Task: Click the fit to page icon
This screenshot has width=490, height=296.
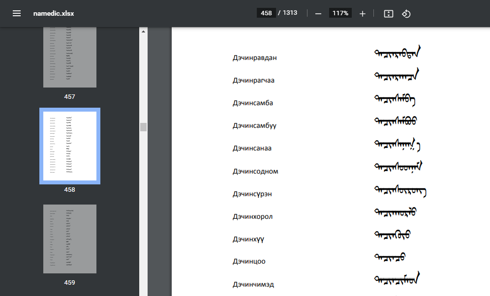Action: pyautogui.click(x=389, y=13)
